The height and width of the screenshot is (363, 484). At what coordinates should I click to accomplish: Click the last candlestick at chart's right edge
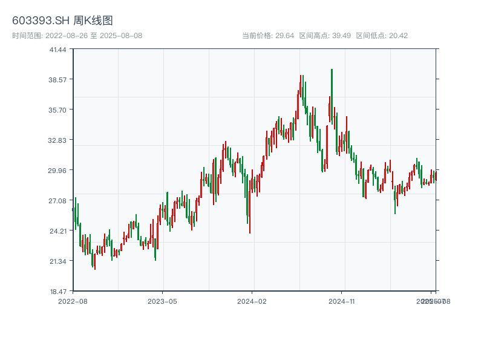[436, 176]
